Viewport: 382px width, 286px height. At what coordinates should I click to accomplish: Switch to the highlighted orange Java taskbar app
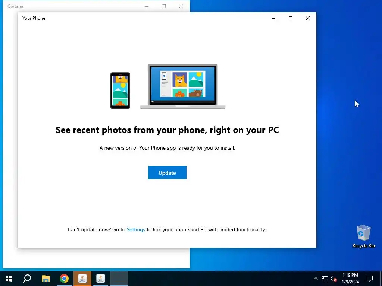(x=82, y=279)
